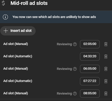Viewport: 112px width, 101px height.
Task: Click the dollar sign icon beside Mid-roll title
Action: pyautogui.click(x=3, y=3)
